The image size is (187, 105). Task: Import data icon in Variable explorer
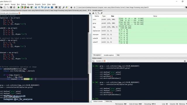tap(93, 13)
